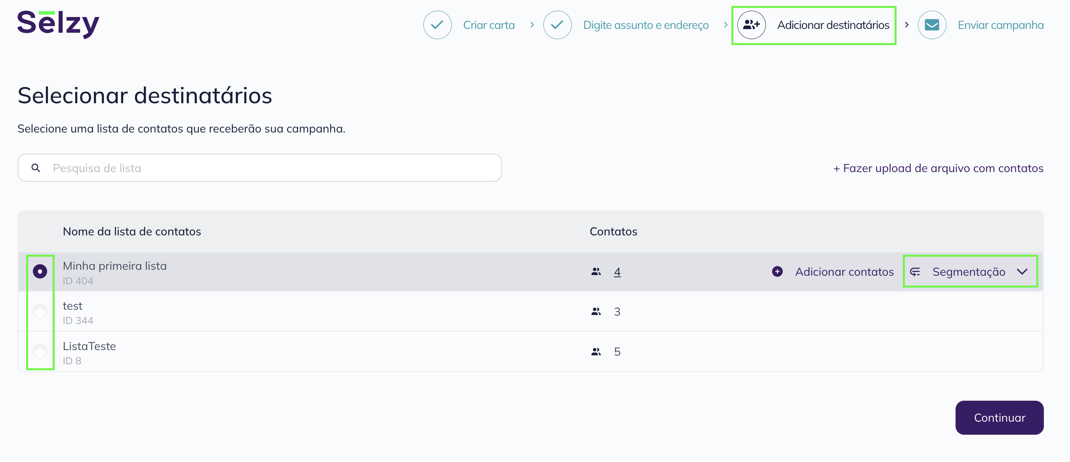This screenshot has height=462, width=1070.
Task: Go to the Criar carta step
Action: (489, 25)
